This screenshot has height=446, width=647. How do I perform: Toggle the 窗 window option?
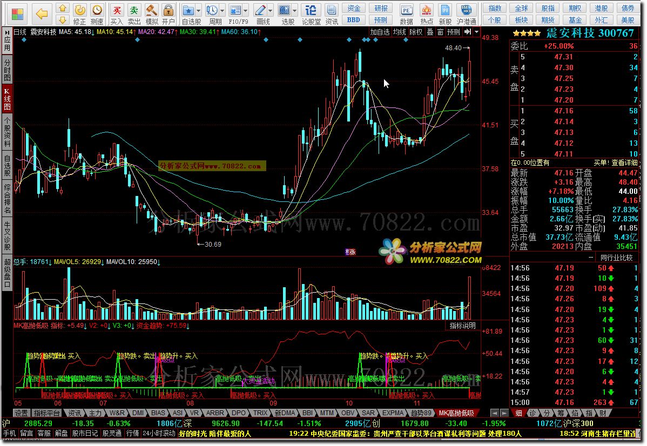pyautogui.click(x=440, y=32)
